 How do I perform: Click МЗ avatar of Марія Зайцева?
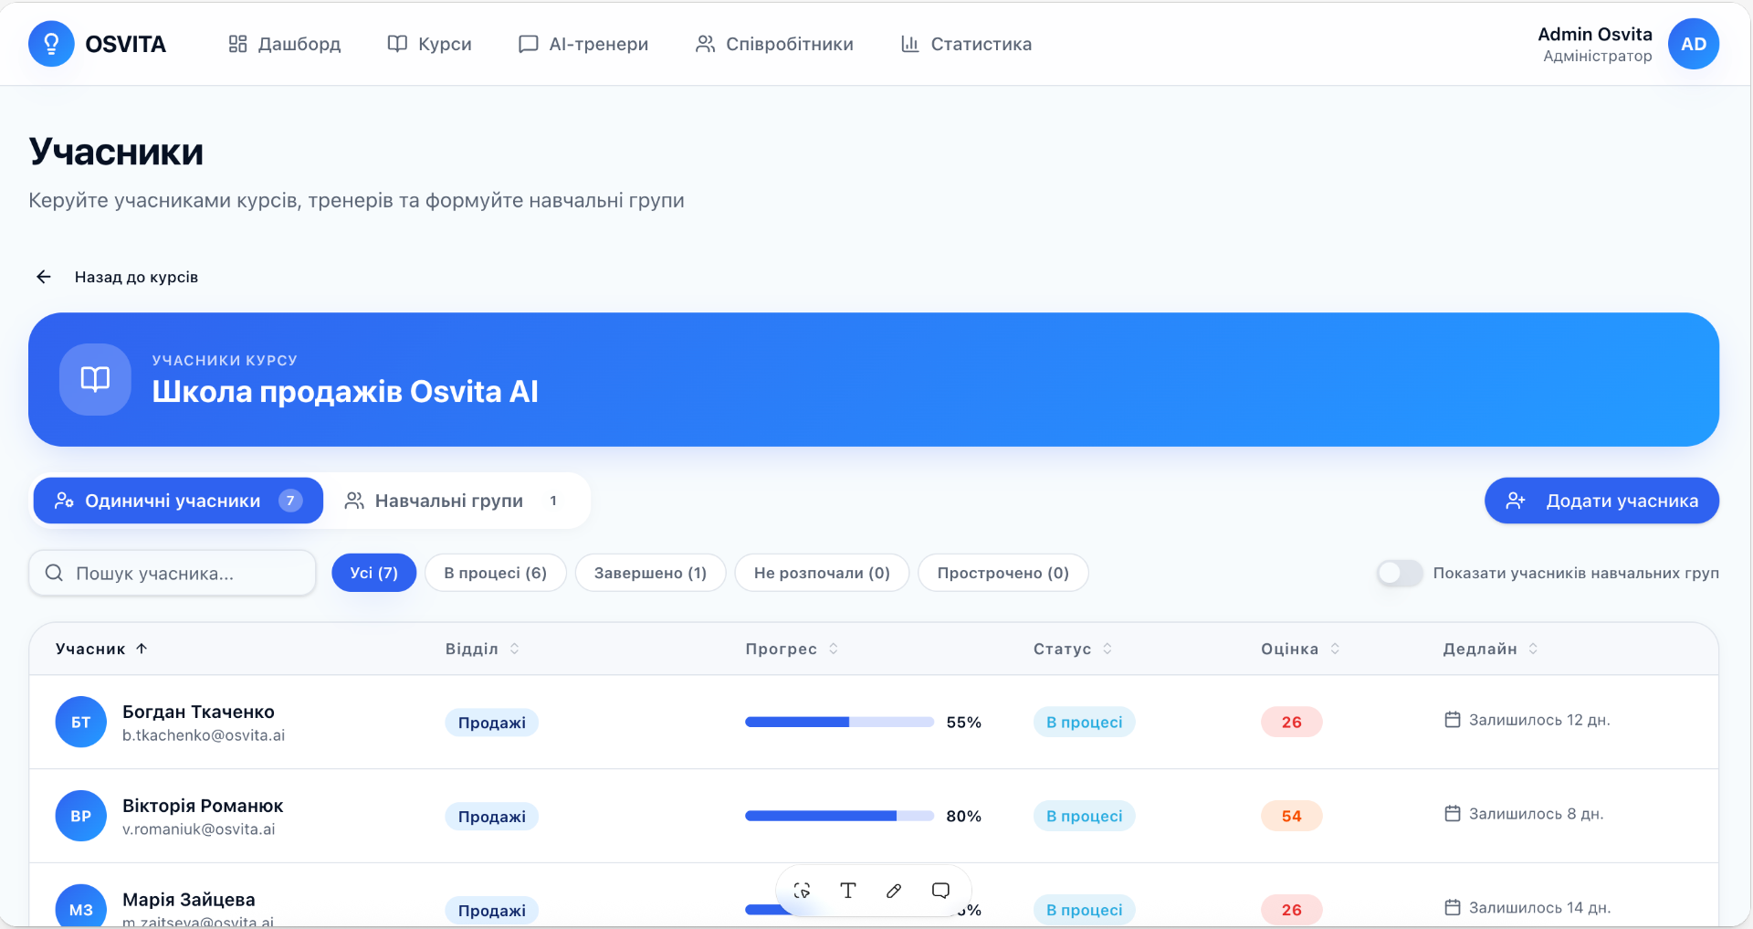[x=81, y=907]
